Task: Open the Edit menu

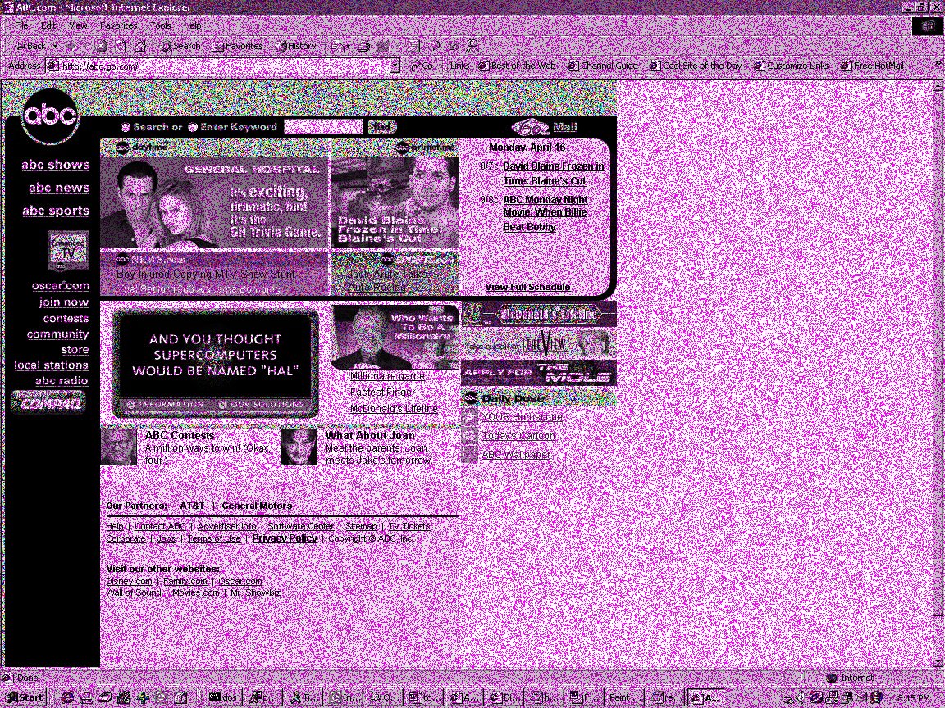Action: pos(48,25)
